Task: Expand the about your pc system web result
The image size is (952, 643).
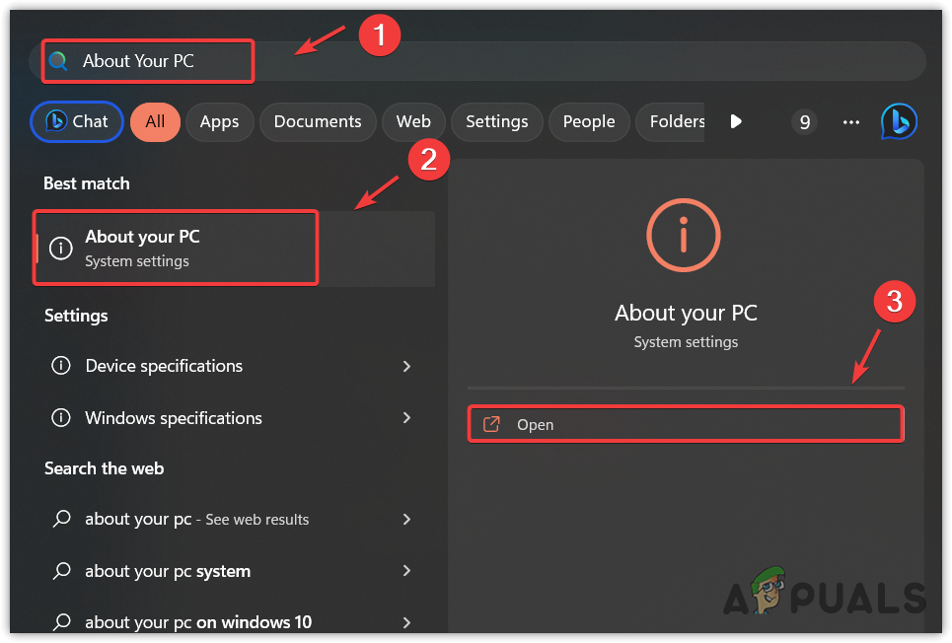Action: [x=406, y=571]
